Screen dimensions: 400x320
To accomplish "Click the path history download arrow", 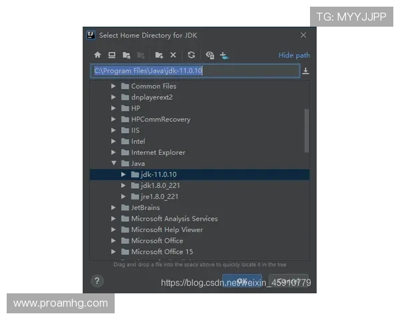I will point(305,71).
